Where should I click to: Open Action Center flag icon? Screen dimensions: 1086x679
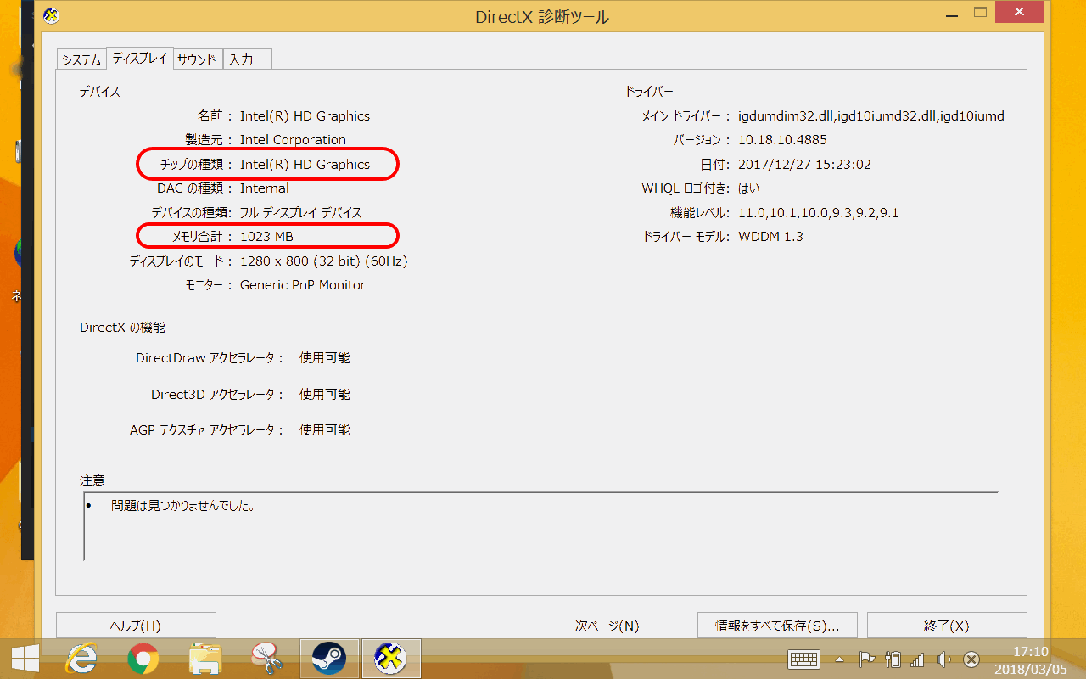[866, 659]
